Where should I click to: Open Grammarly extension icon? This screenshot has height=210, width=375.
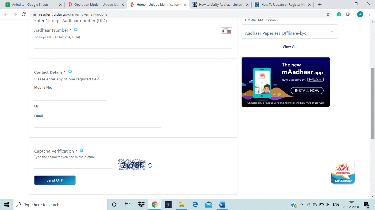click(x=339, y=14)
